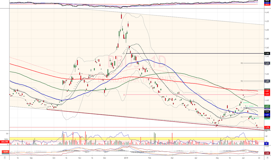Click the 500K volume axis tick

click(6, 139)
